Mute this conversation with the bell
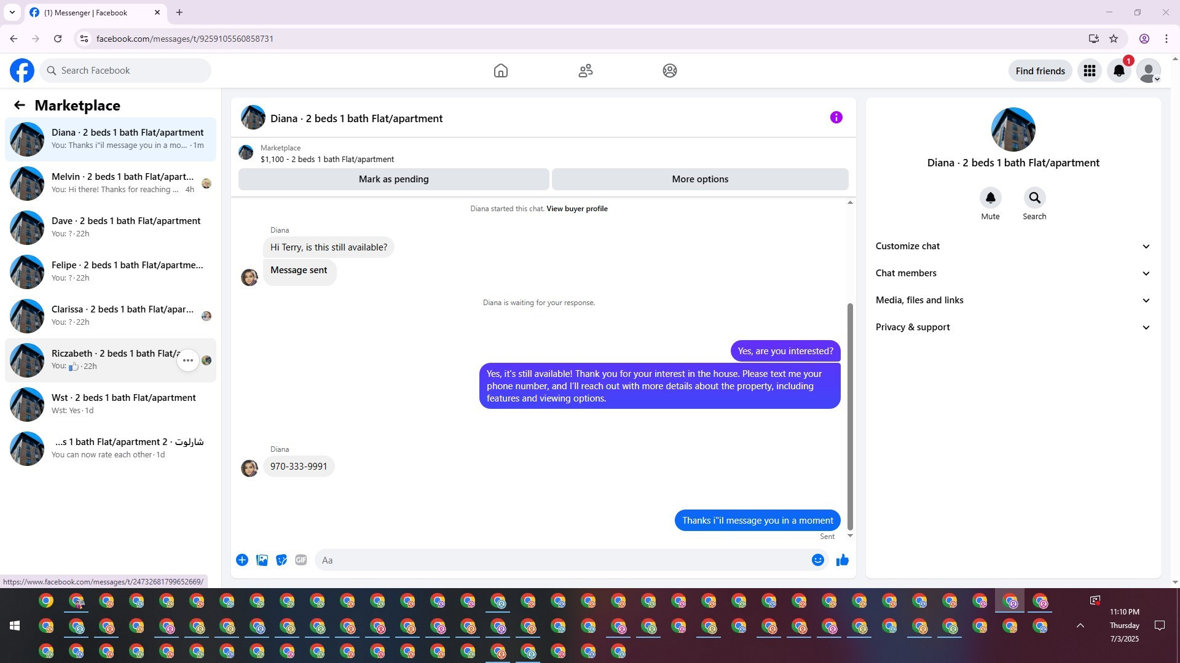 pos(990,198)
